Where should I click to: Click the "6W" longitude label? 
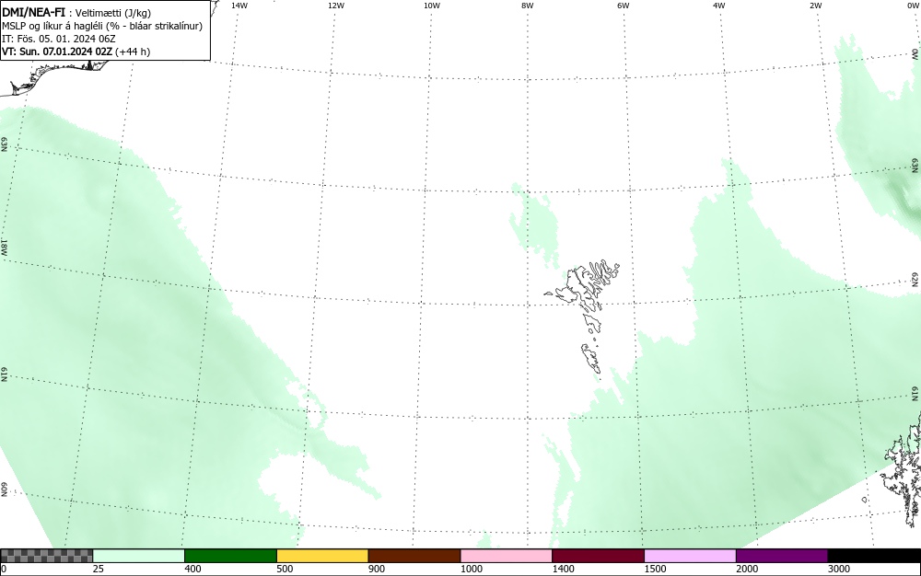click(624, 6)
